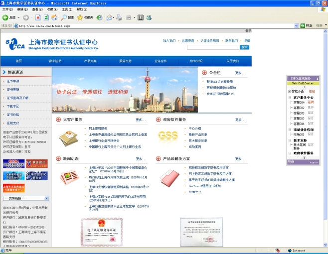328x254 pixels.
Task: Click the page vertical scrollbar down arrow
Action: coord(326,245)
